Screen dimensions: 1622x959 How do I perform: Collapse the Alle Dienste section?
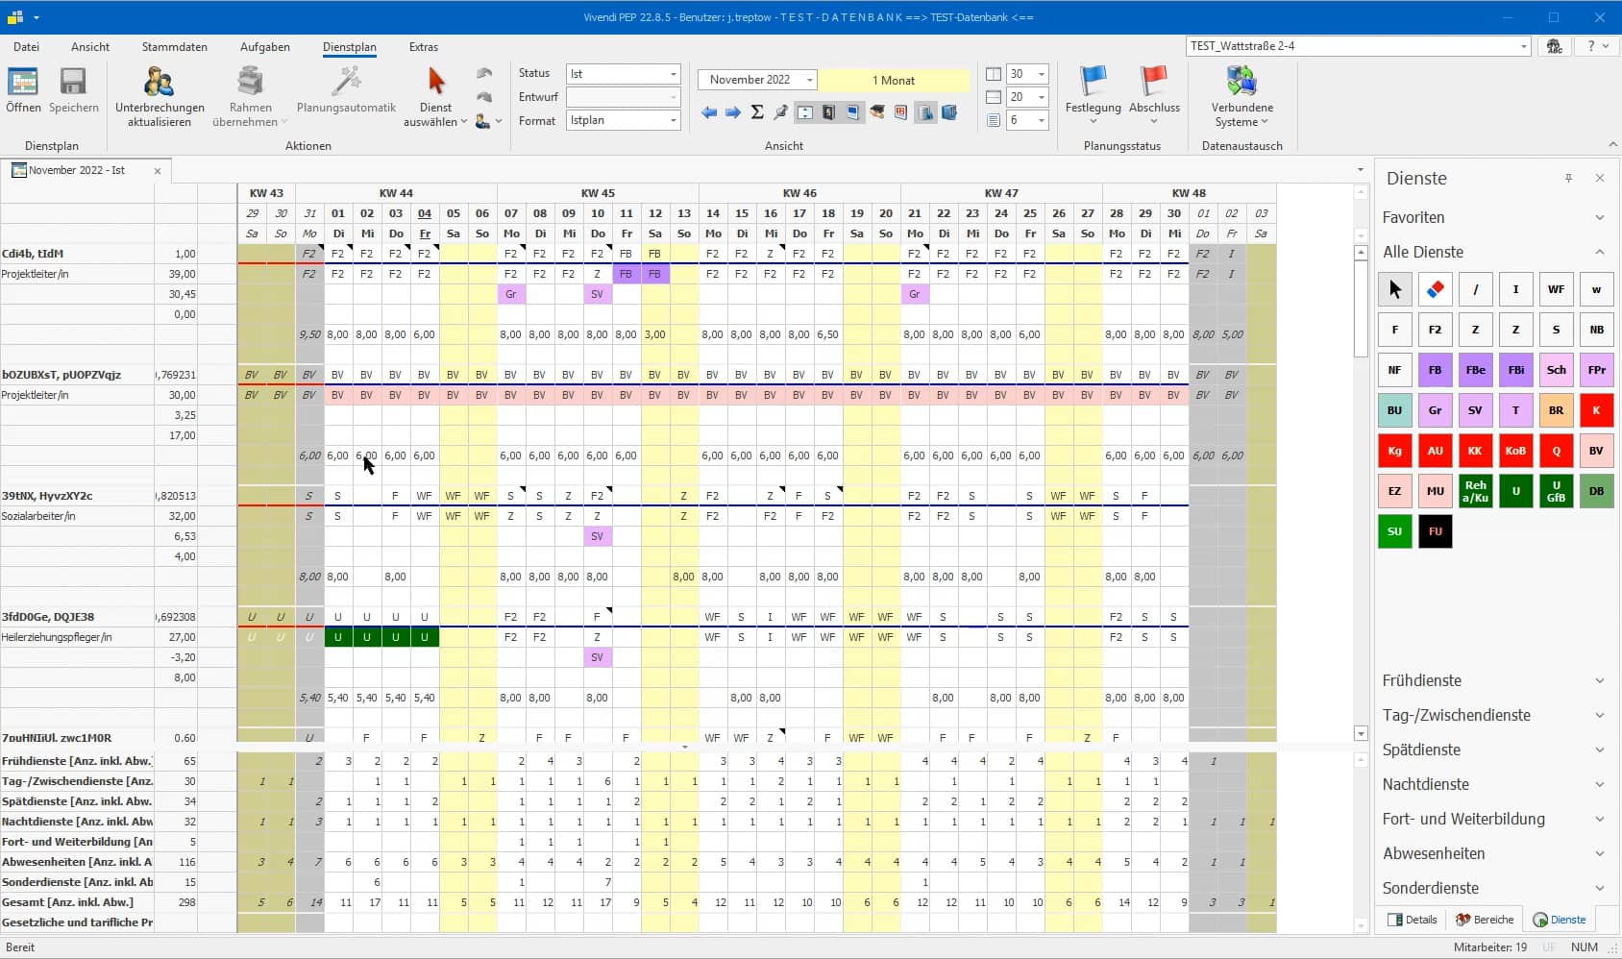(x=1599, y=252)
